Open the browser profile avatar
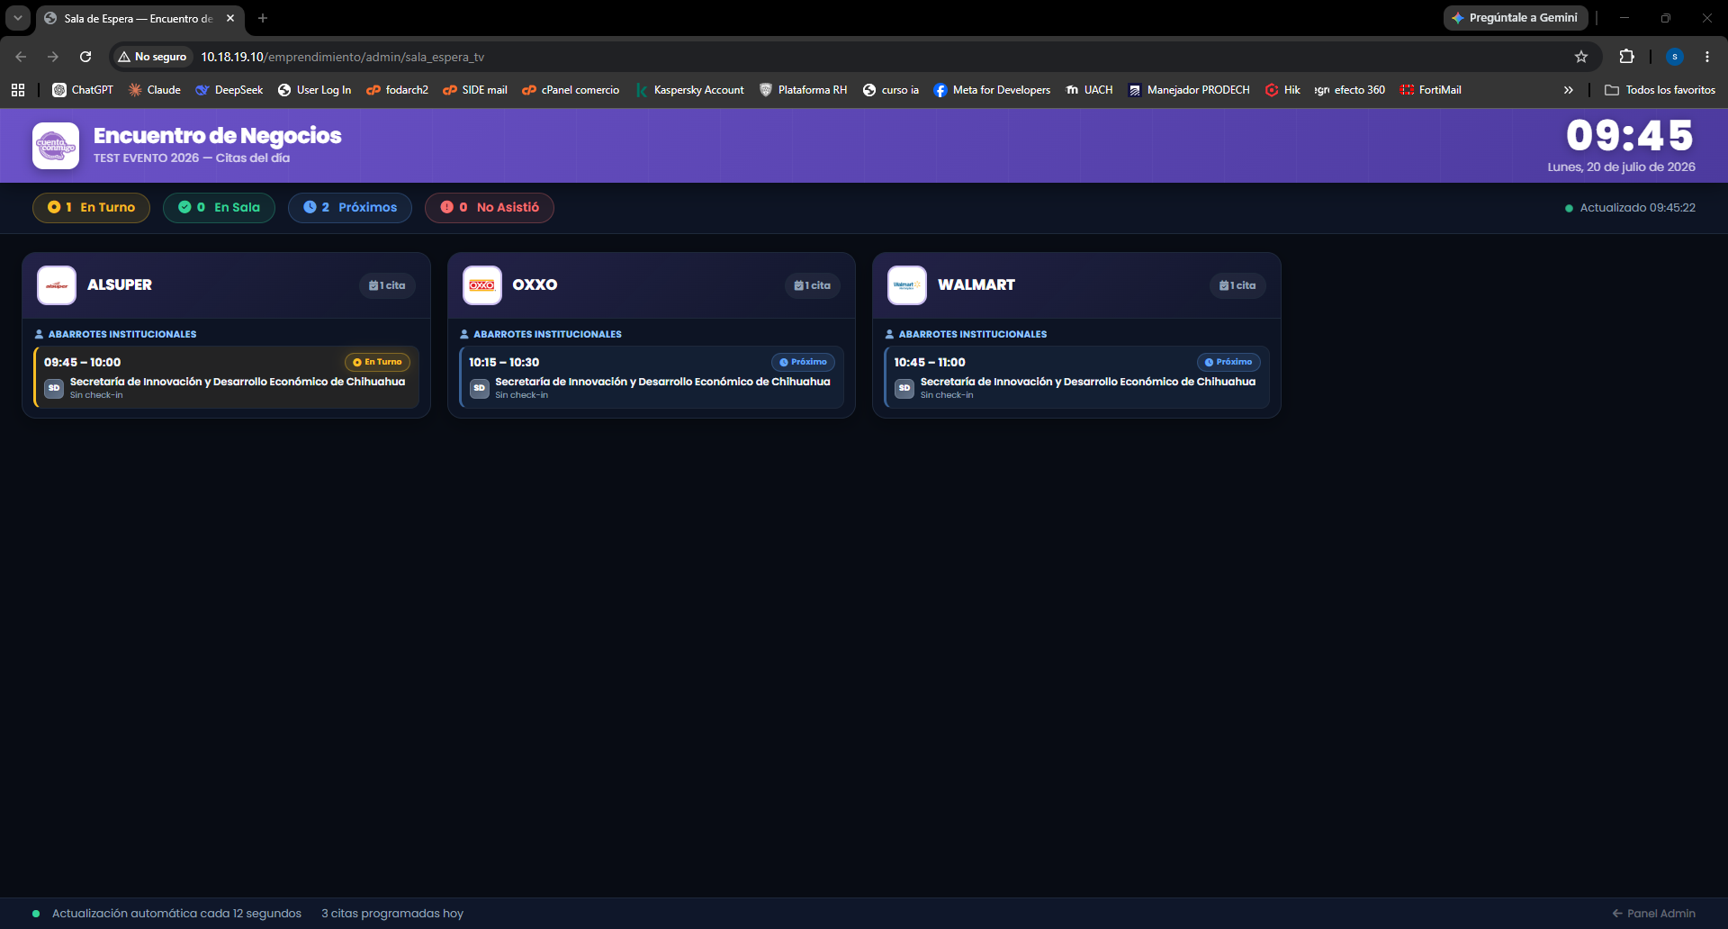Screen dimensions: 1728x929 pos(1675,57)
